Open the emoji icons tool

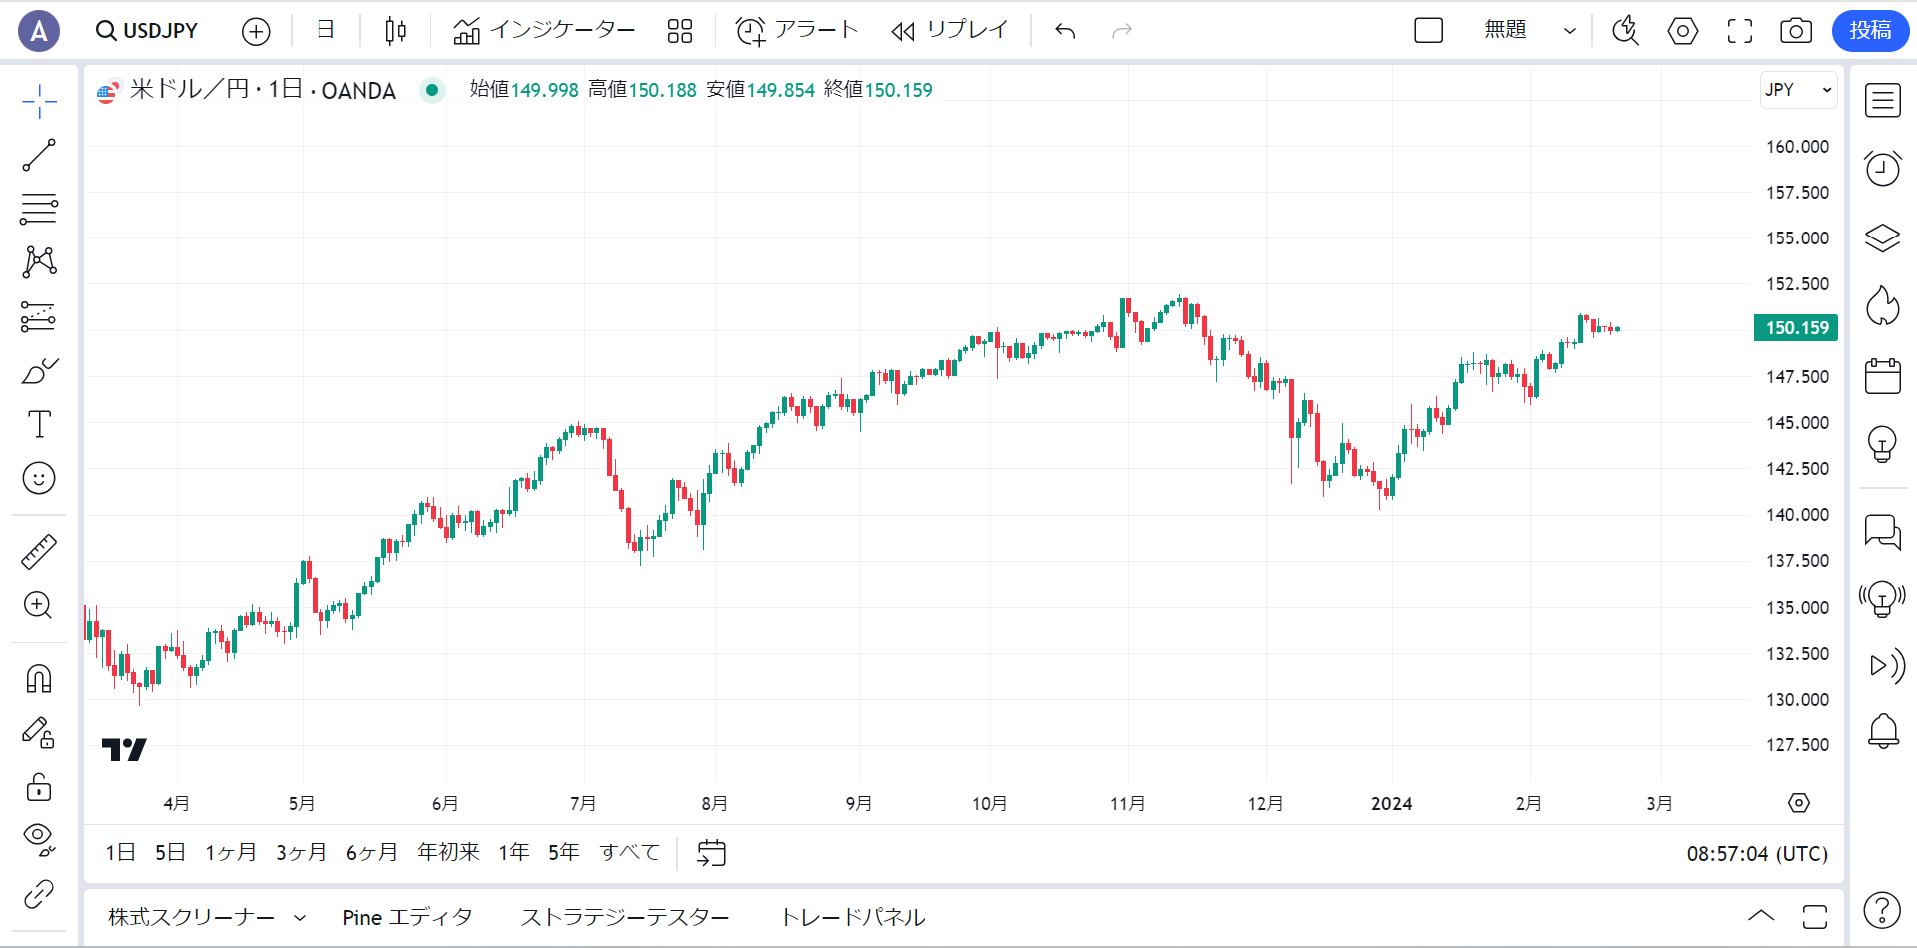[x=39, y=478]
